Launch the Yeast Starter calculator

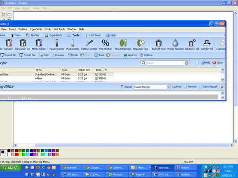57,44
